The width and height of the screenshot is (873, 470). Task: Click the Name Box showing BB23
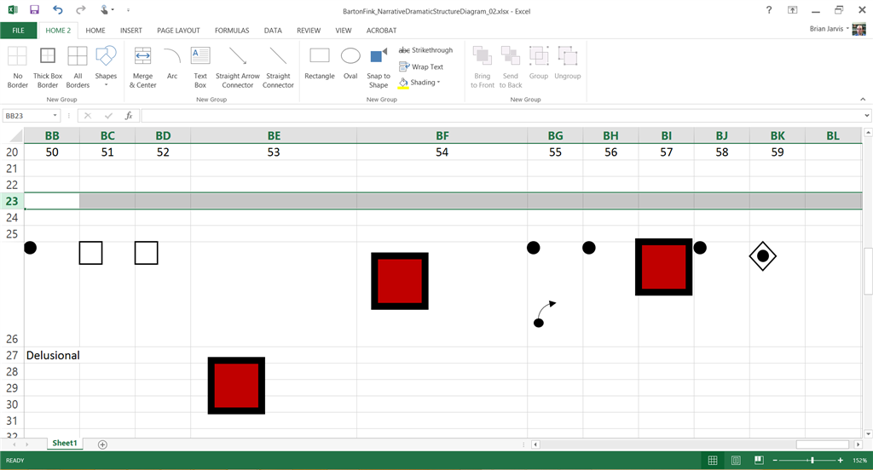(x=26, y=116)
